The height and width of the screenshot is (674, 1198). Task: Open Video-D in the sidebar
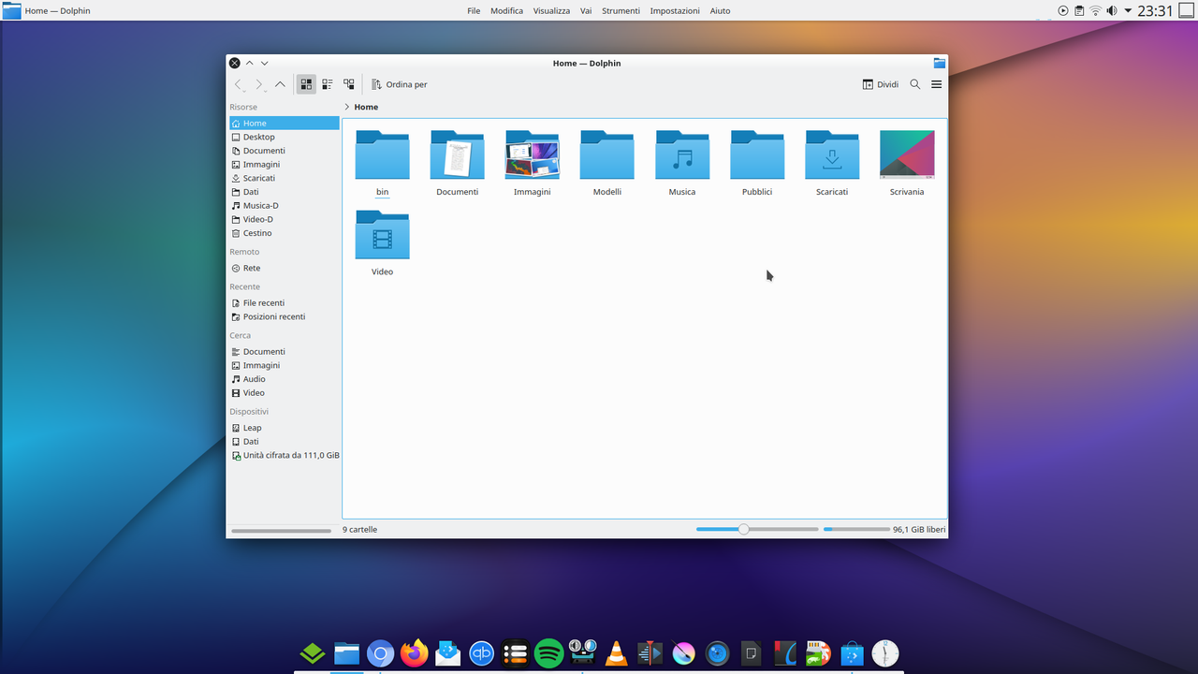(x=284, y=219)
